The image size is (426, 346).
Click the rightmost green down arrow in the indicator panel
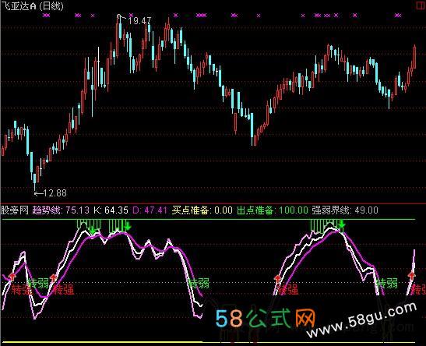tap(342, 224)
